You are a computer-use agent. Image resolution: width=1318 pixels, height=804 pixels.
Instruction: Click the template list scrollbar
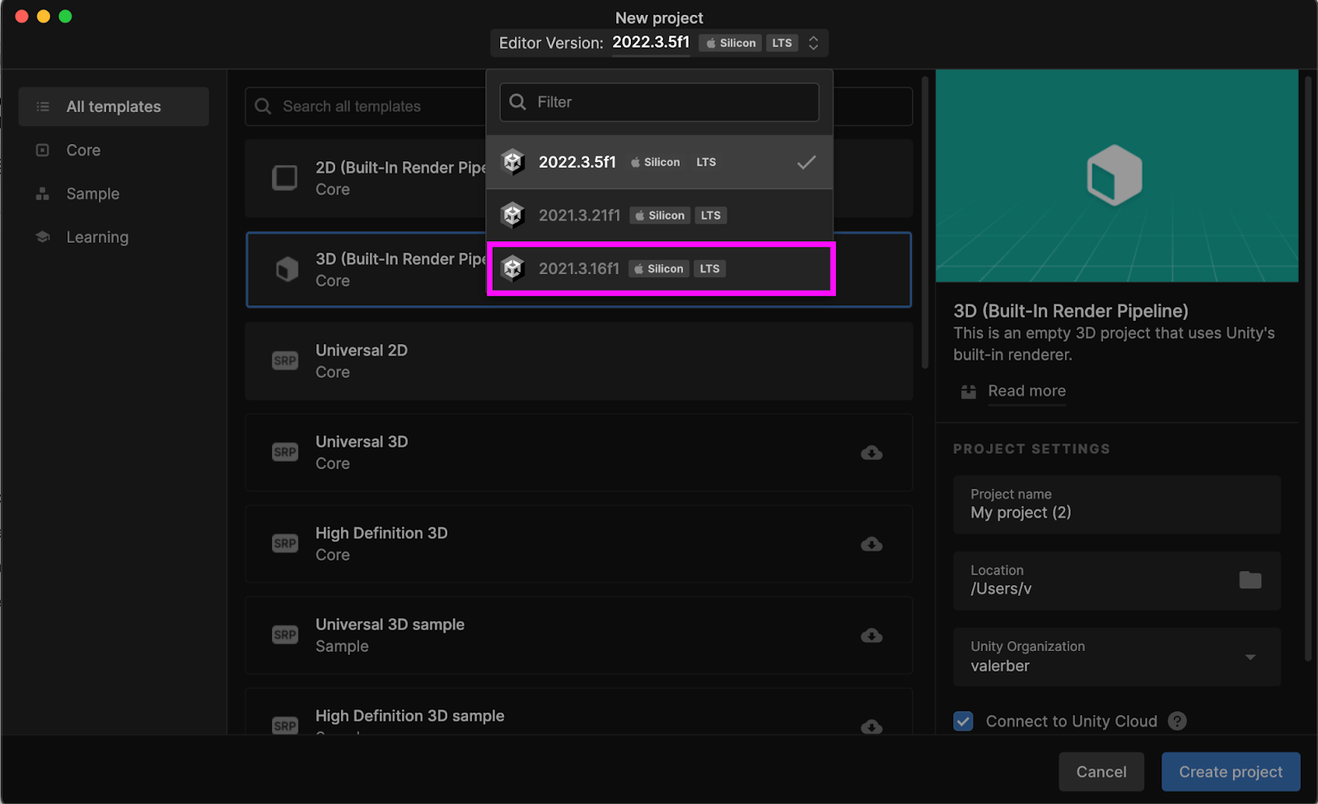pyautogui.click(x=925, y=222)
